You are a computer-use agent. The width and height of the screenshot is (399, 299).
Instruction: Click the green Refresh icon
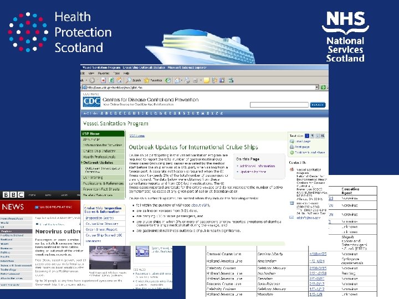point(111,80)
